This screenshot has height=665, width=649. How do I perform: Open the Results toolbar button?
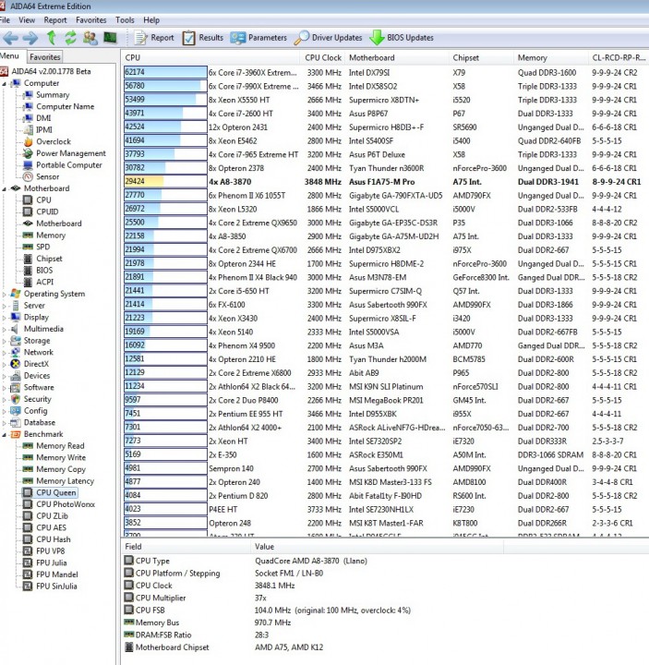[202, 38]
